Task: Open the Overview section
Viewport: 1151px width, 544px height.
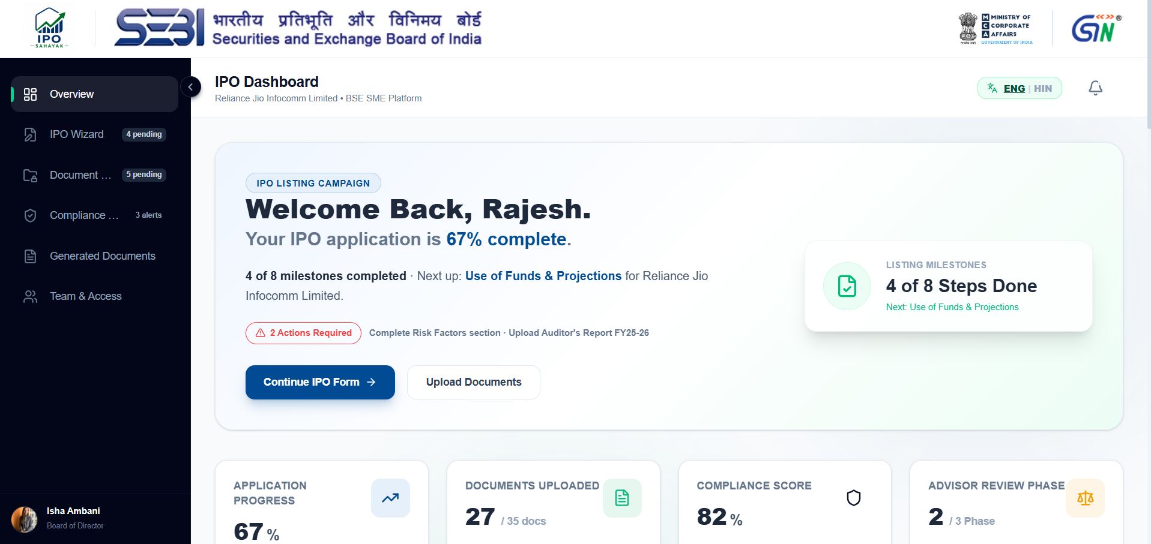Action: (94, 94)
